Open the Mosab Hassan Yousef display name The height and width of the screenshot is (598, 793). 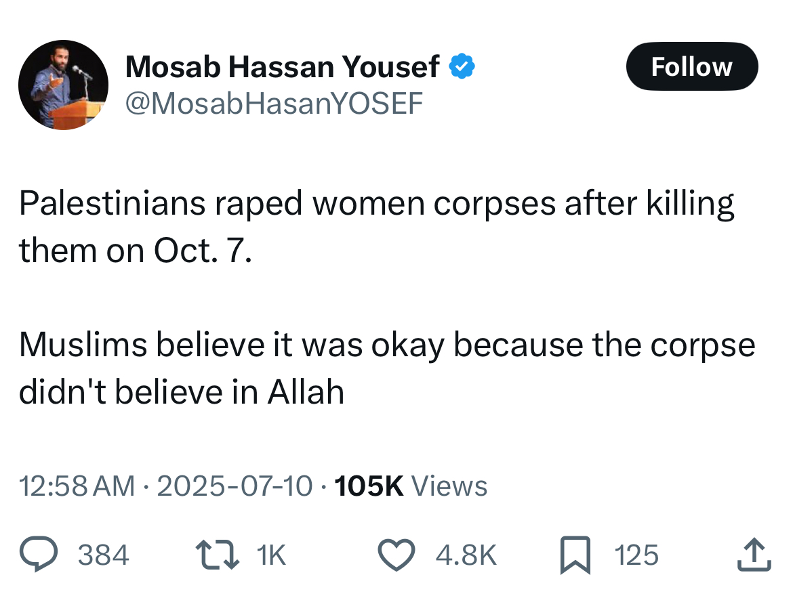pos(282,66)
